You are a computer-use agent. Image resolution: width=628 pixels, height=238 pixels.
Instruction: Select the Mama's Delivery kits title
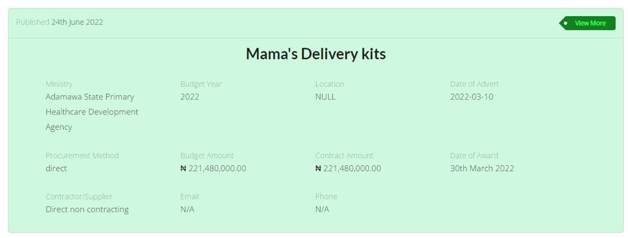[316, 54]
